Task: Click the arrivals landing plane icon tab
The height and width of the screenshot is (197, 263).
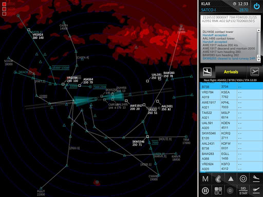Action: (x=207, y=72)
